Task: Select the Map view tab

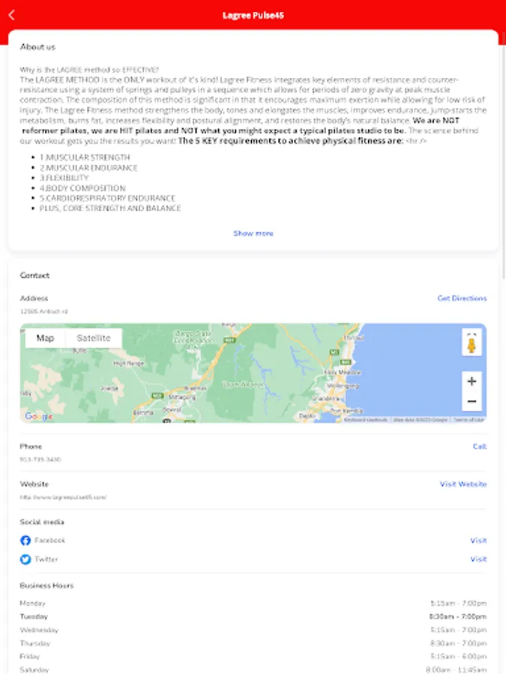Action: [x=45, y=338]
